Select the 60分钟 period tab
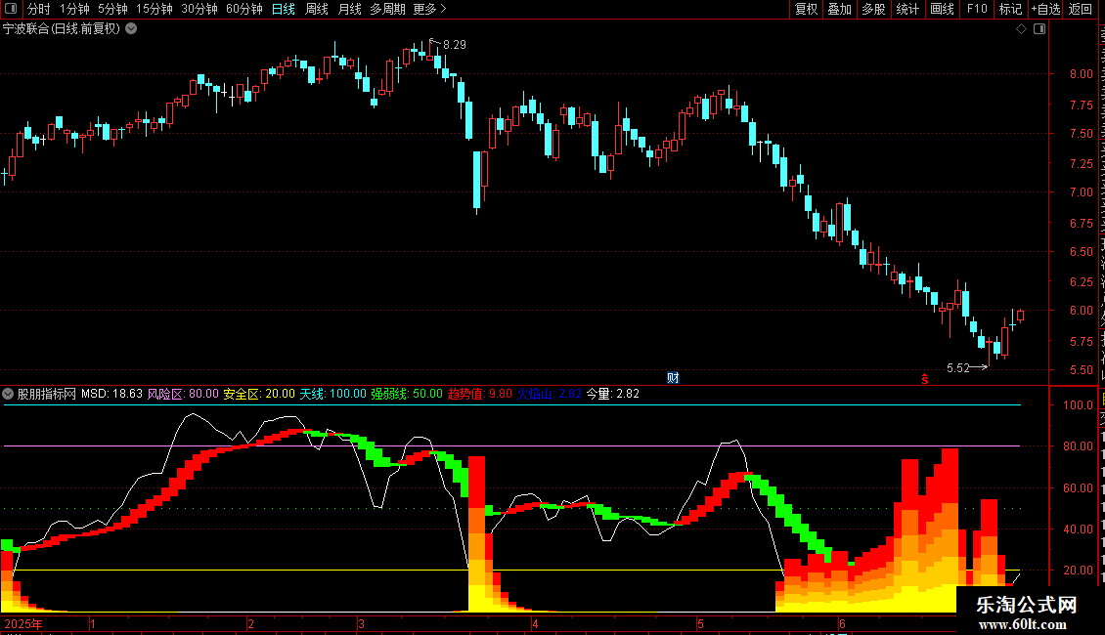Screen dimensions: 1105x635 [x=244, y=9]
